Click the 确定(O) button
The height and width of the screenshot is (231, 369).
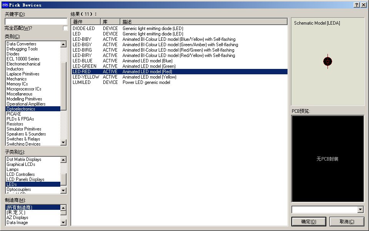point(309,222)
